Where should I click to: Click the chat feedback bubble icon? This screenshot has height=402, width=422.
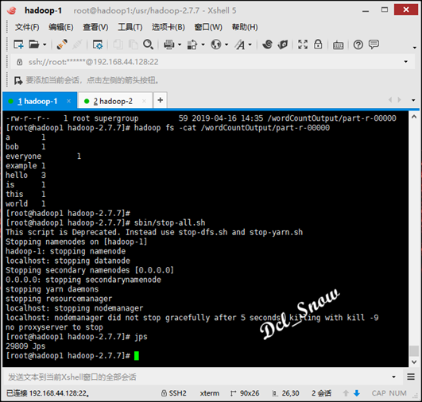[x=374, y=44]
